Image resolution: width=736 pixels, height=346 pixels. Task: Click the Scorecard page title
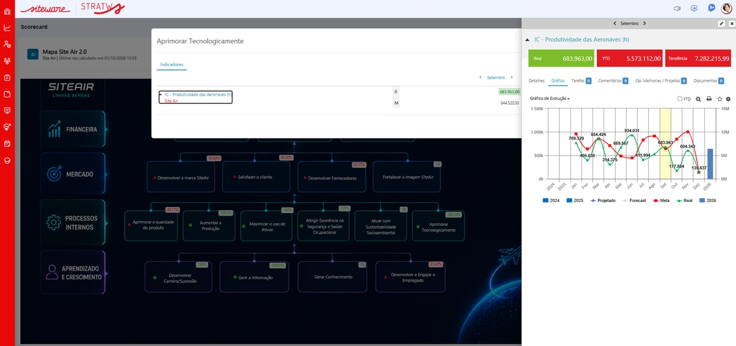[x=34, y=27]
